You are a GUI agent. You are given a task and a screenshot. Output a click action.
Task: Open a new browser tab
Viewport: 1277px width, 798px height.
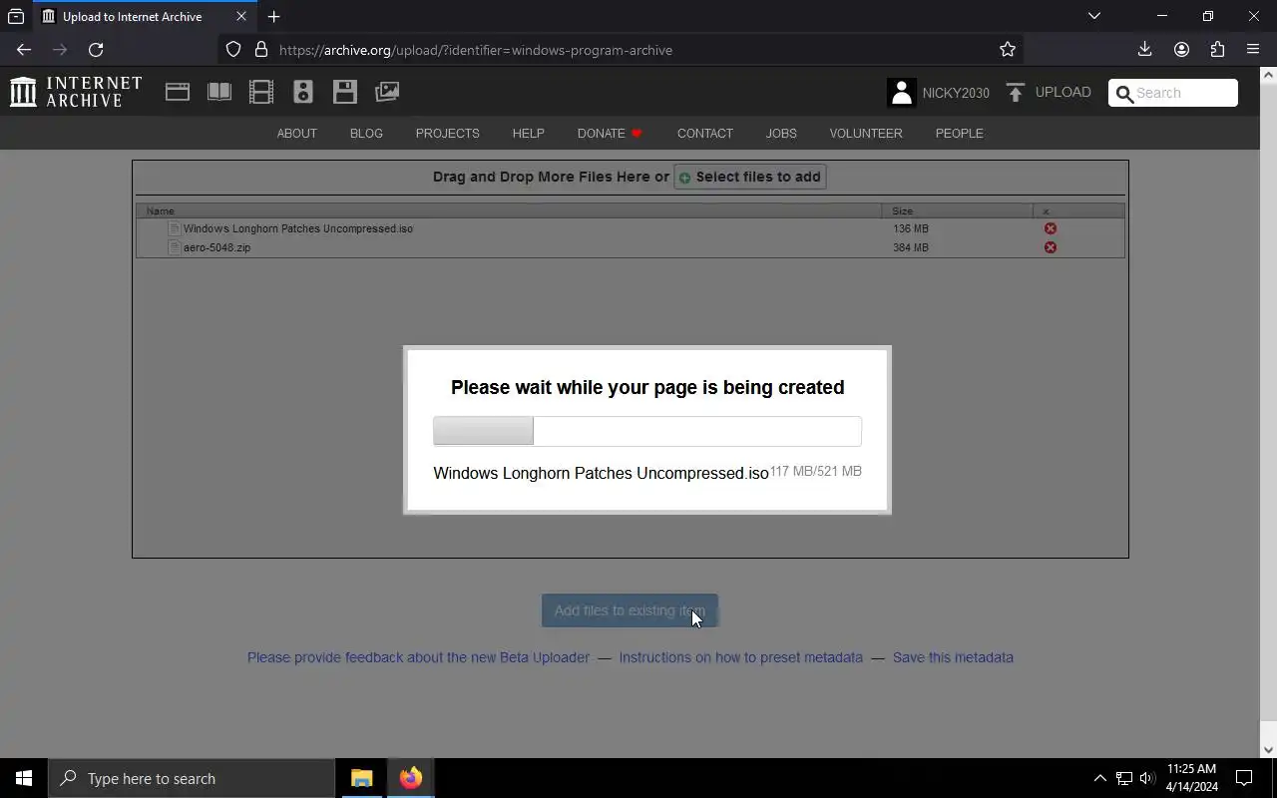273,16
